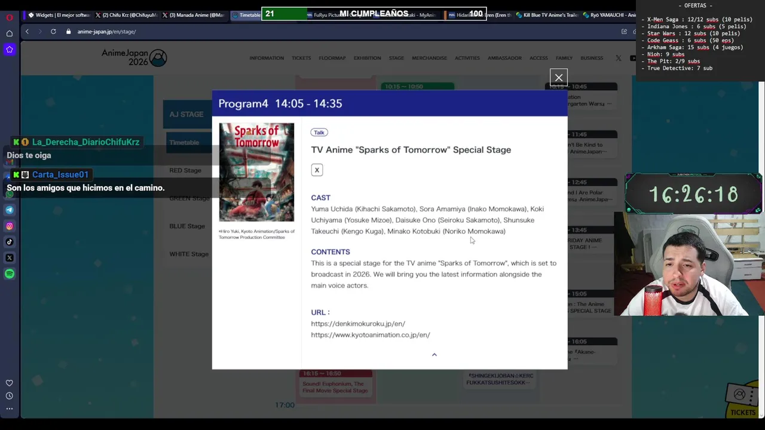Open the STAGE nav menu
This screenshot has width=765, height=430.
396,58
